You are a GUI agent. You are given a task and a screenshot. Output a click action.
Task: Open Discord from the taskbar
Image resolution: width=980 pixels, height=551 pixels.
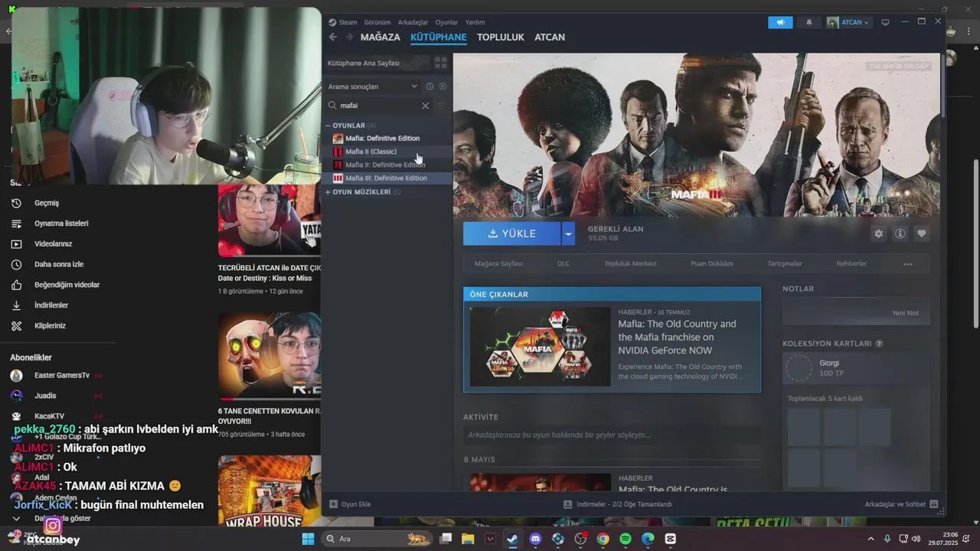[536, 539]
